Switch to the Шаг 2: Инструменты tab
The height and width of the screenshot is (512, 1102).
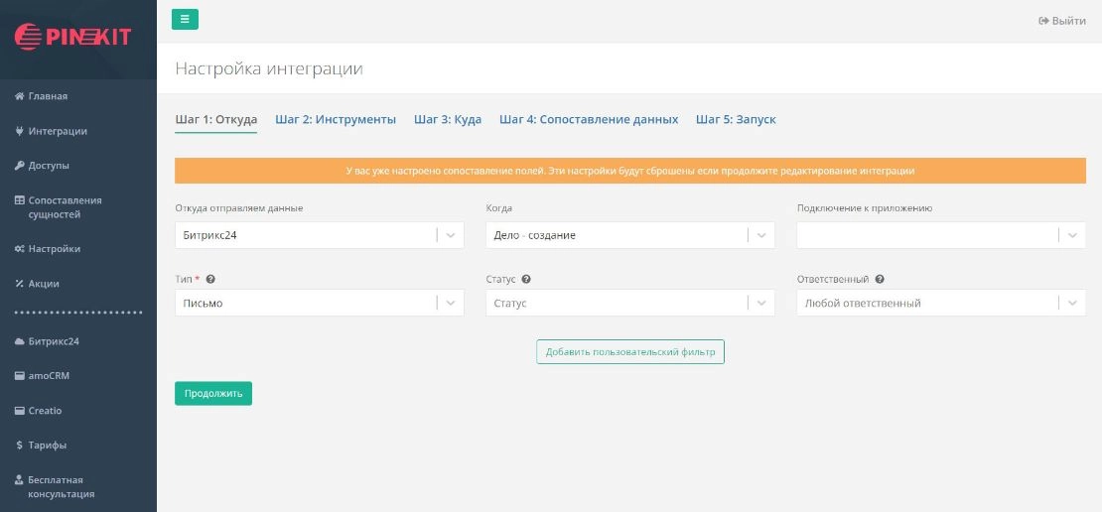(x=336, y=119)
